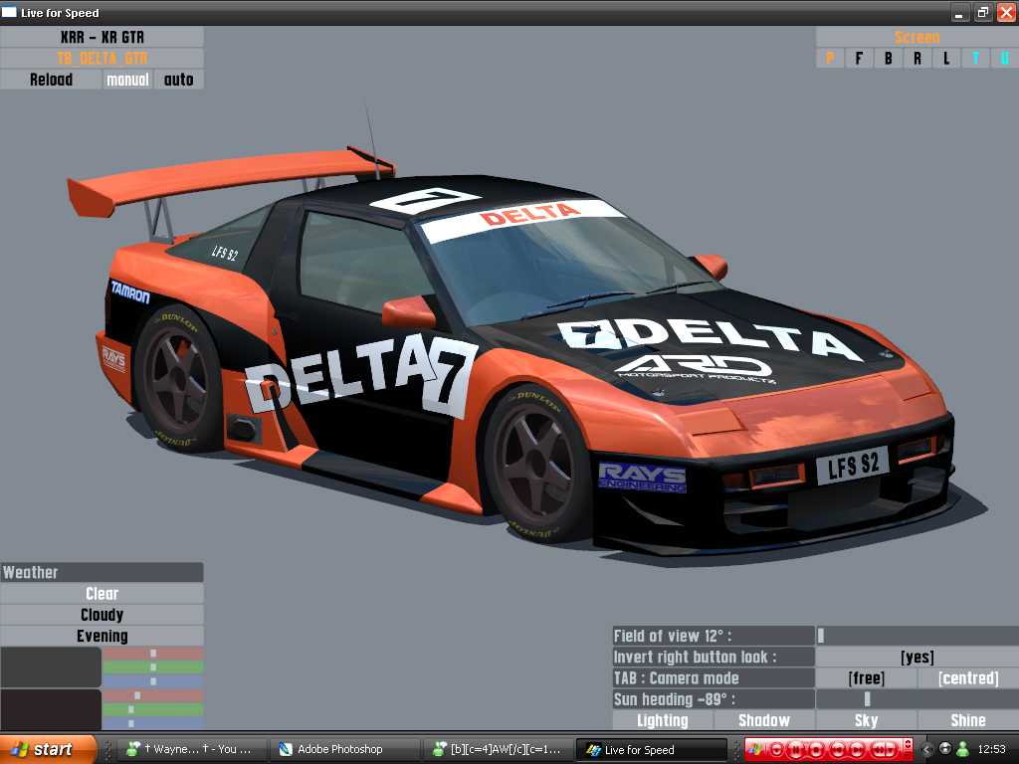Image resolution: width=1019 pixels, height=764 pixels.
Task: Set camera mode to [centred]
Action: pyautogui.click(x=968, y=678)
